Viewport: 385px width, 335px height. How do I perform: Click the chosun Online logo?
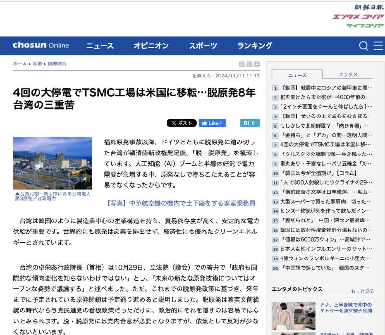[x=41, y=46]
